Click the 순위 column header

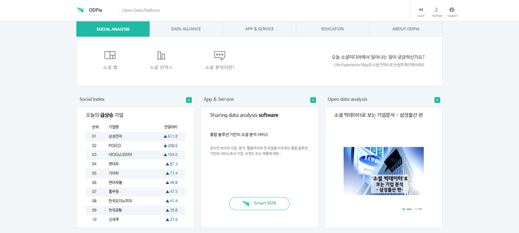pyautogui.click(x=95, y=127)
